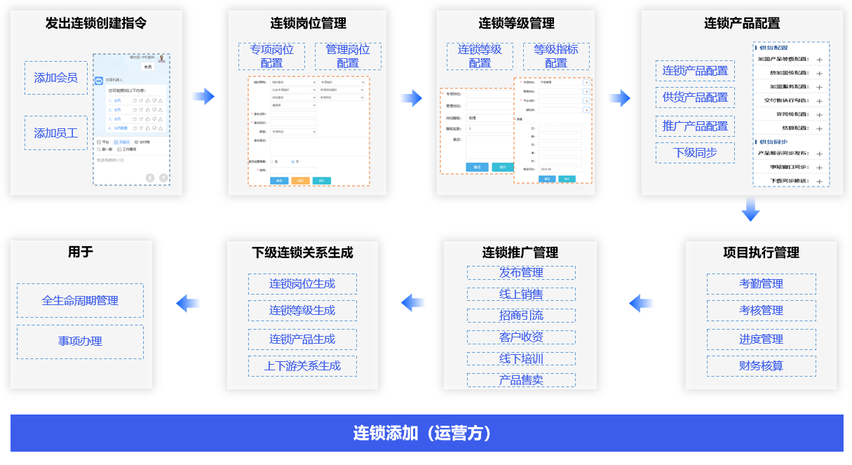Switch to the 功能点 tab in chat
The image size is (852, 465).
coord(121,142)
